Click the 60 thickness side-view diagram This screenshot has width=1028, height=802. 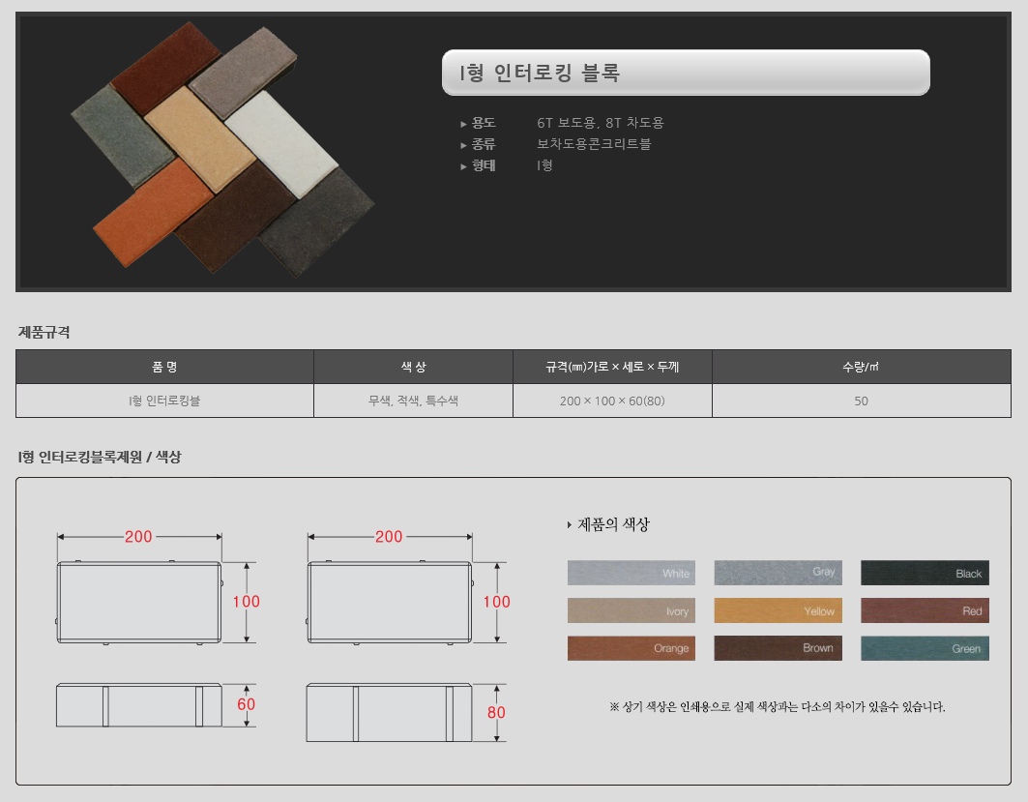coord(139,705)
